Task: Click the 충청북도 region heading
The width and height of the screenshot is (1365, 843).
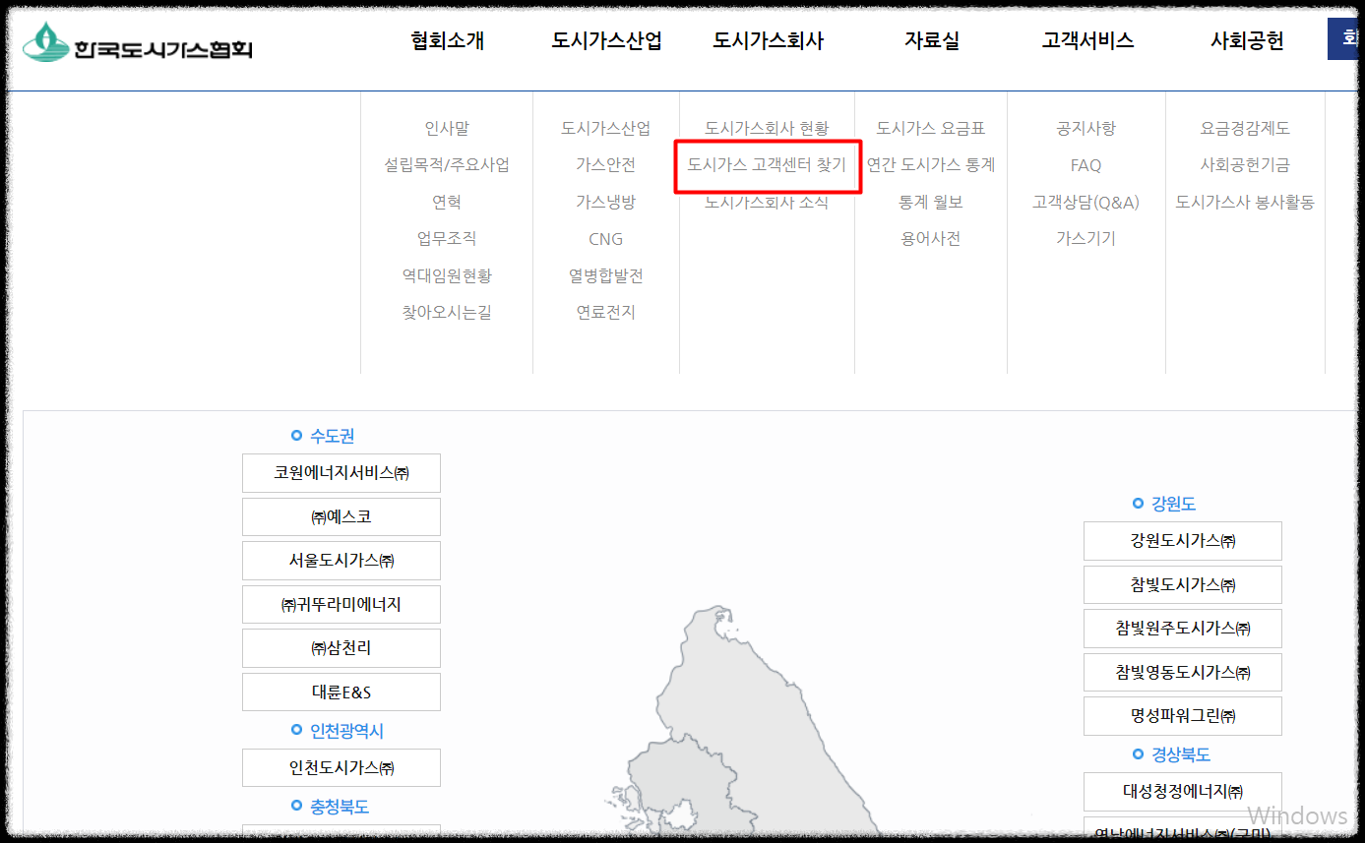Action: click(x=340, y=807)
